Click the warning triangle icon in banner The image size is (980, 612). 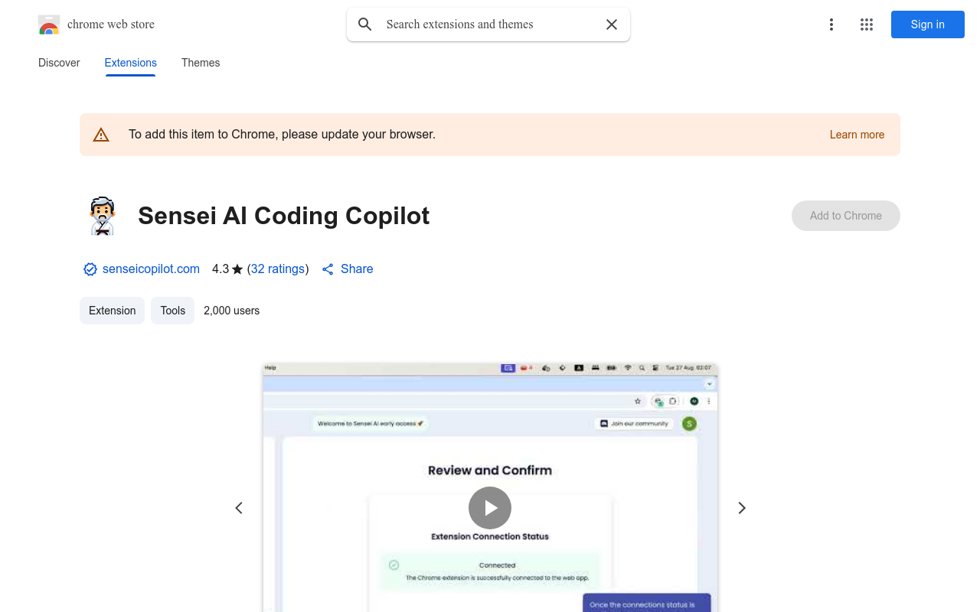pyautogui.click(x=101, y=135)
